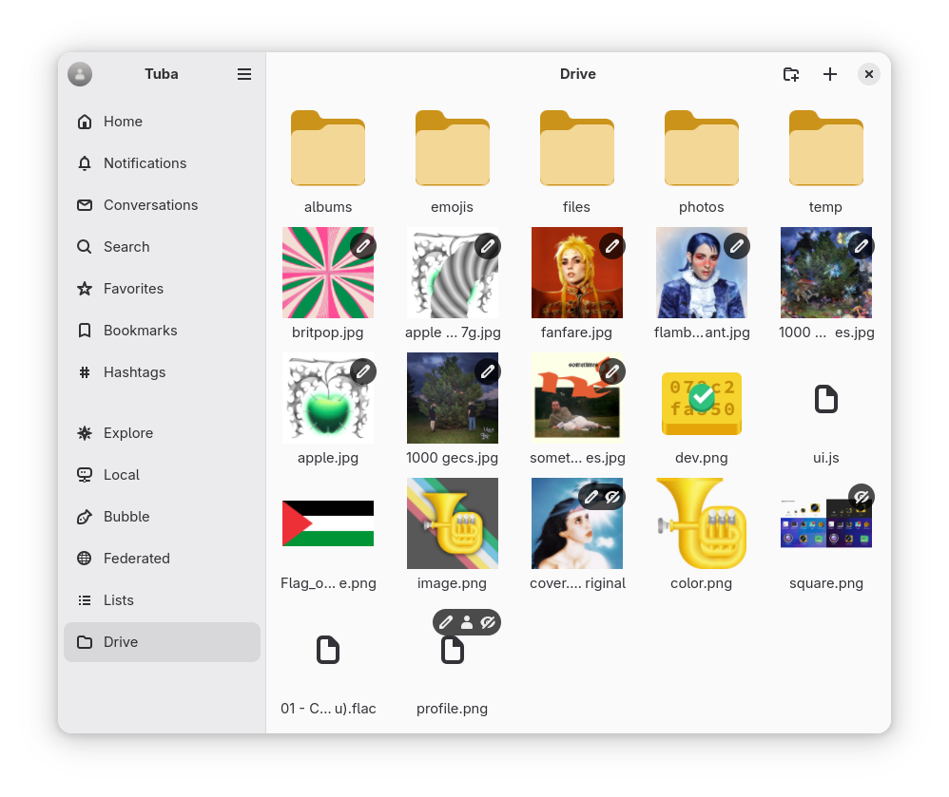Open the hamburger menu next to Tuba
Image resolution: width=949 pixels, height=797 pixels.
(244, 74)
